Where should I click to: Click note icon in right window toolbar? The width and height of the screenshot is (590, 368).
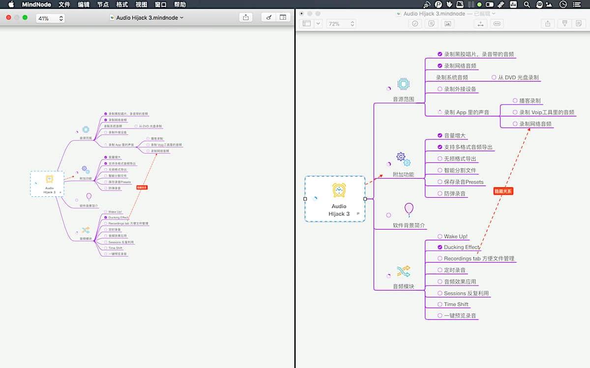click(x=431, y=24)
